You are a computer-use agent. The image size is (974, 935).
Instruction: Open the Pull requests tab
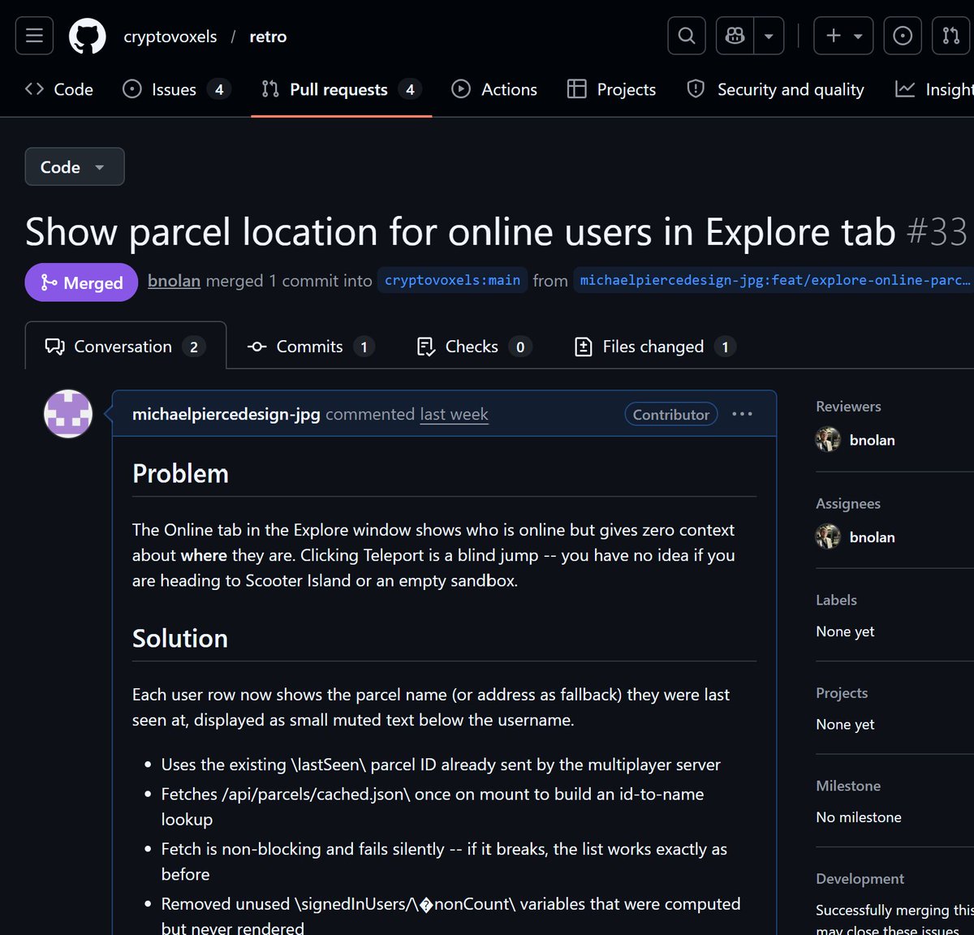341,89
